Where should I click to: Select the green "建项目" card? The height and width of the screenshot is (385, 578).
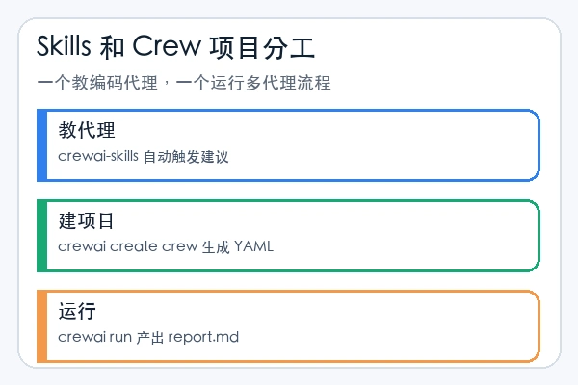[x=288, y=236]
